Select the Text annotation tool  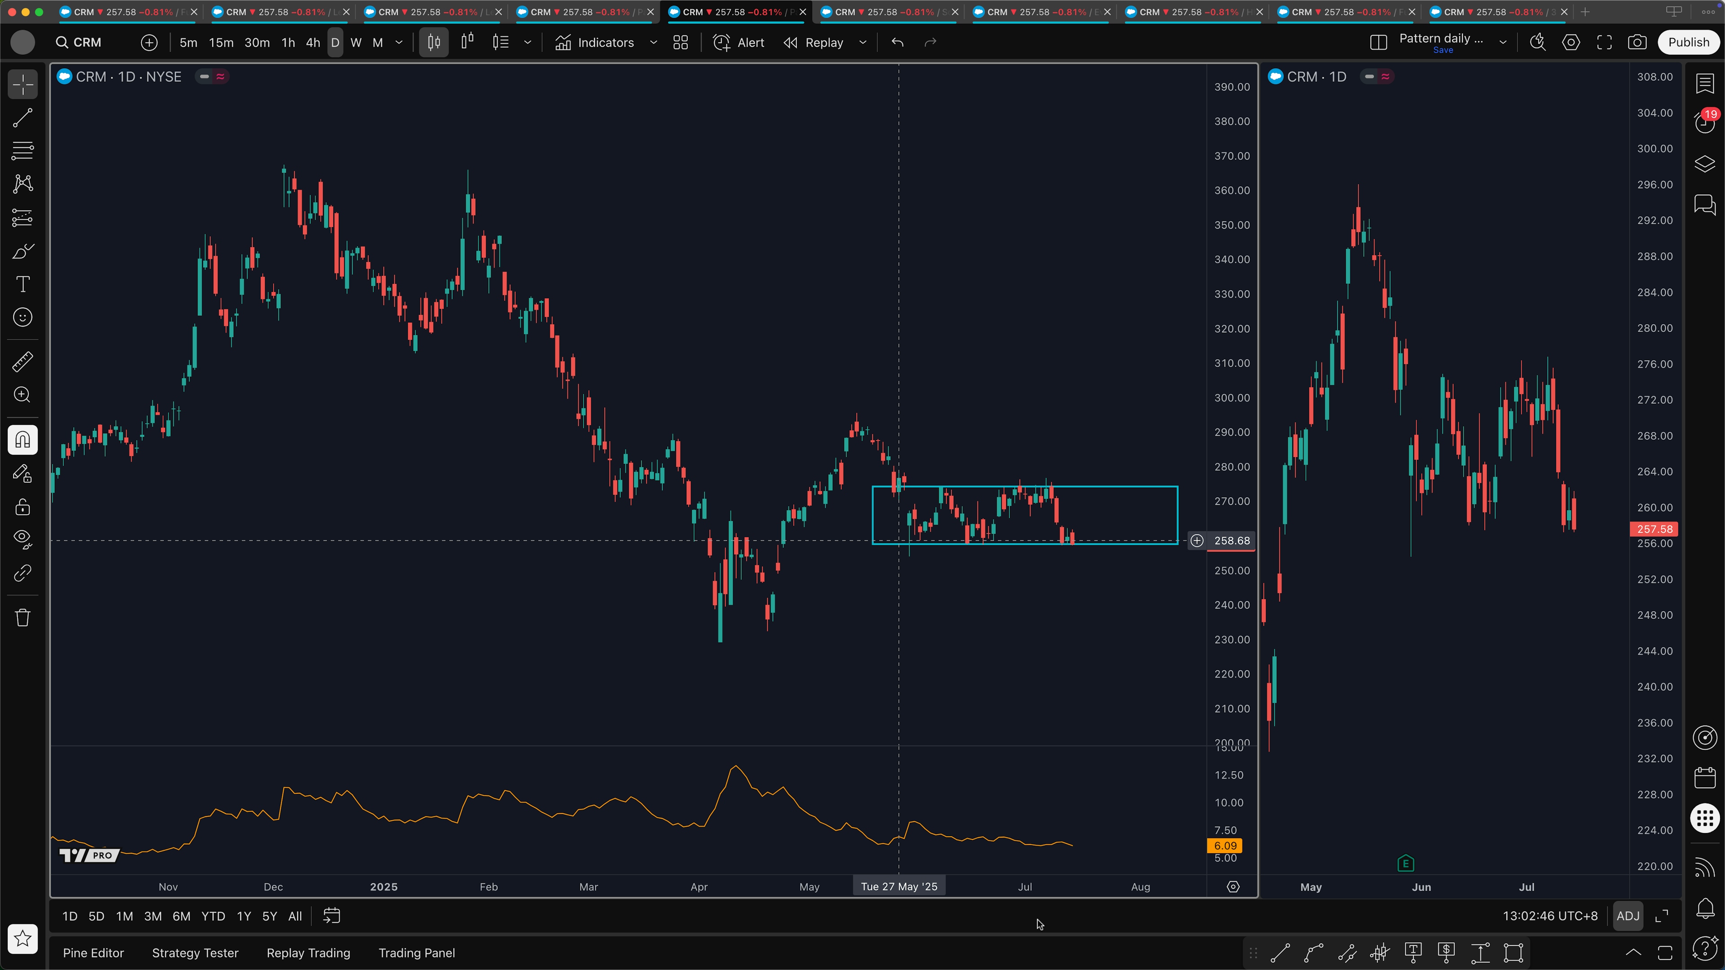(x=23, y=284)
